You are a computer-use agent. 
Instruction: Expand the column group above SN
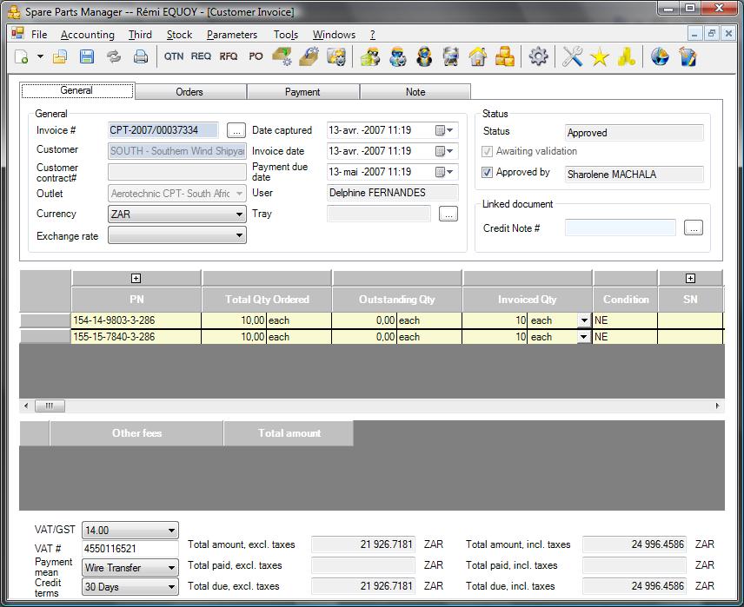point(690,279)
